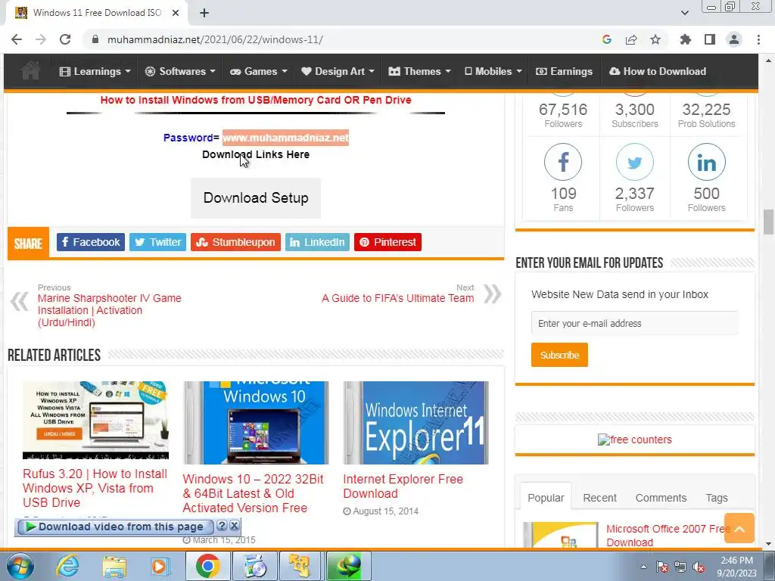Viewport: 775px width, 581px height.
Task: Open the Facebook circle icon with 109 fans
Action: click(563, 162)
